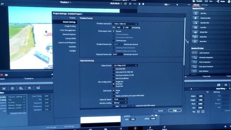Enable Use Level A for 3Gb SDI
Screen dimensions: 231x130
(x=114, y=72)
